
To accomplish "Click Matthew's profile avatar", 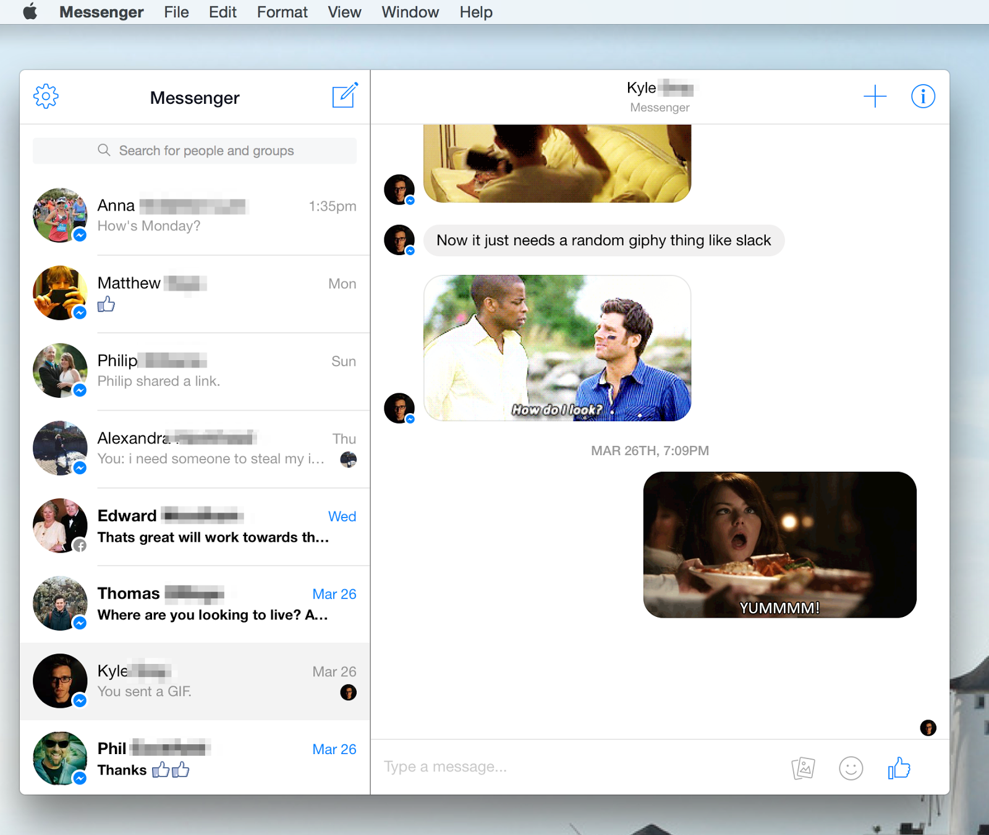I will 60,293.
